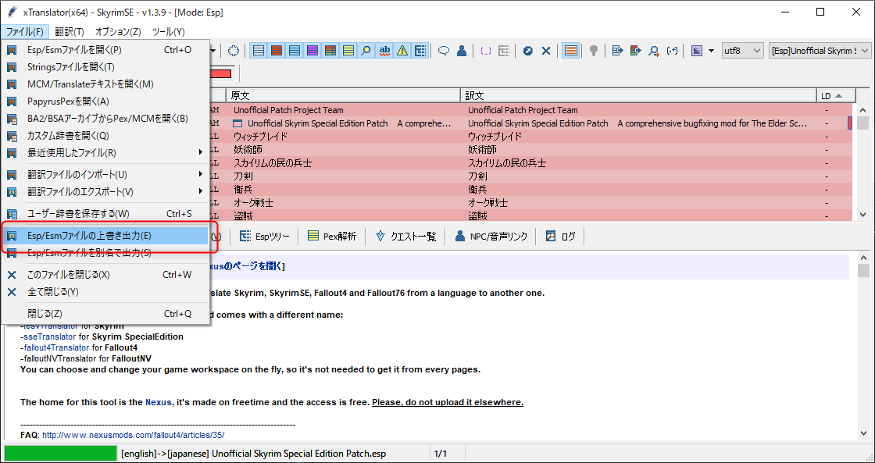Viewport: 875px width, 463px height.
Task: Toggle the blue tree-view filter button
Action: coord(420,51)
